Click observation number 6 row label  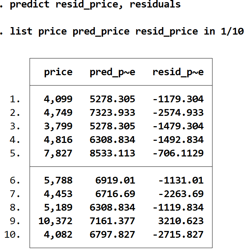[x=15, y=180]
